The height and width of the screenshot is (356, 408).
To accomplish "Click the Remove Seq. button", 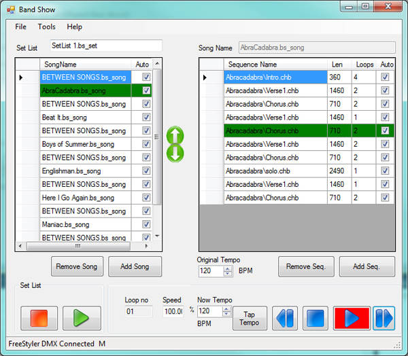I will [305, 266].
